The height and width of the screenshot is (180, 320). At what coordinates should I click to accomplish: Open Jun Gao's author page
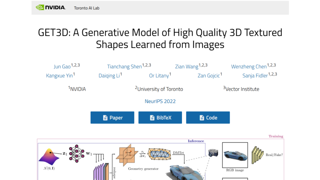(62, 67)
